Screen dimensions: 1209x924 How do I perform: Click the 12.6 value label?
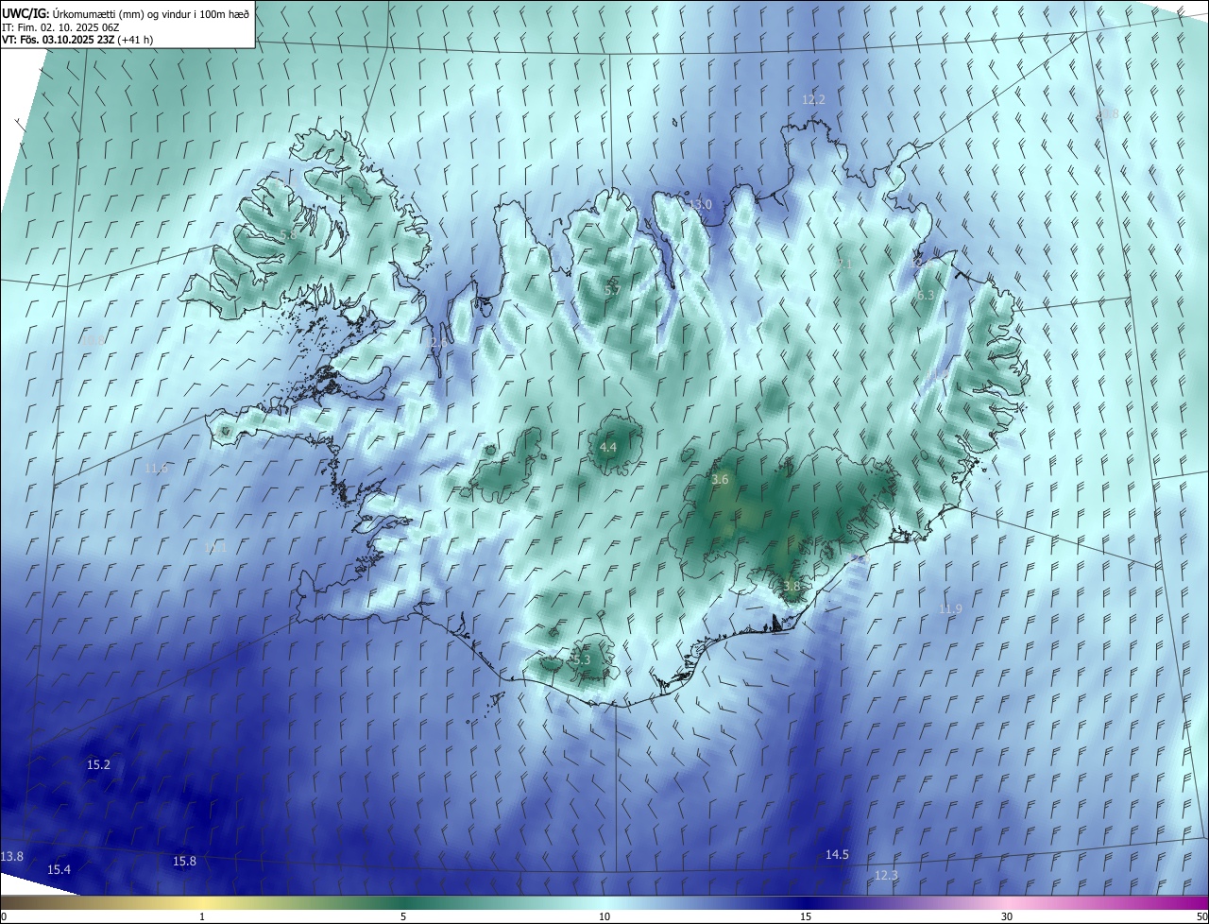(x=438, y=342)
